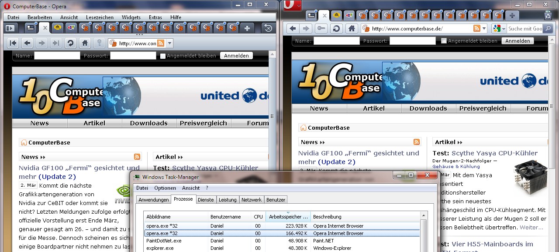The width and height of the screenshot is (559, 252).
Task: Open the Speed Dial tab in the menu-bar Opera window
Action: [x=31, y=28]
